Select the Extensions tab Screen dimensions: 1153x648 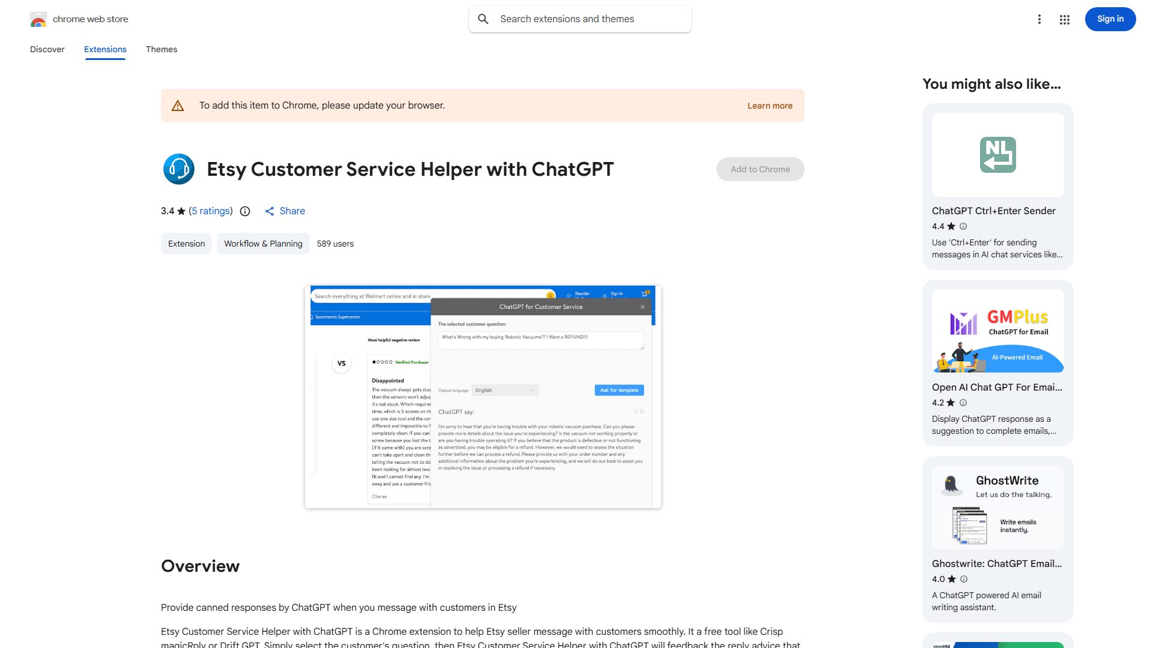click(x=104, y=49)
